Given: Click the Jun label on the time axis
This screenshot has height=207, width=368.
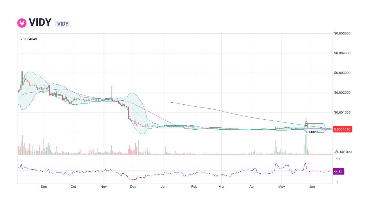Looking at the screenshot, I should pos(312,187).
